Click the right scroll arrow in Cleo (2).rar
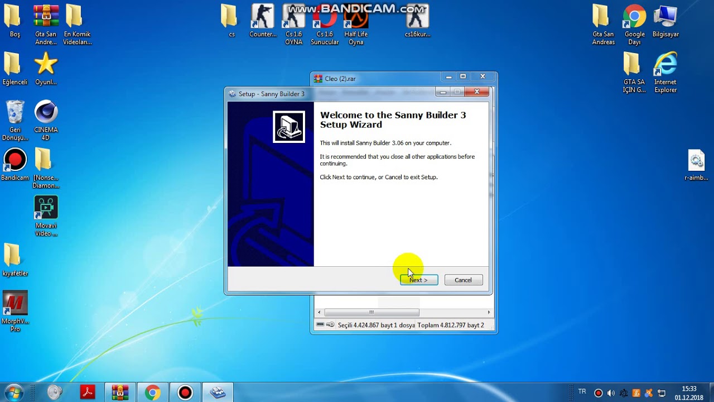Viewport: 714px width, 402px height. pos(489,313)
